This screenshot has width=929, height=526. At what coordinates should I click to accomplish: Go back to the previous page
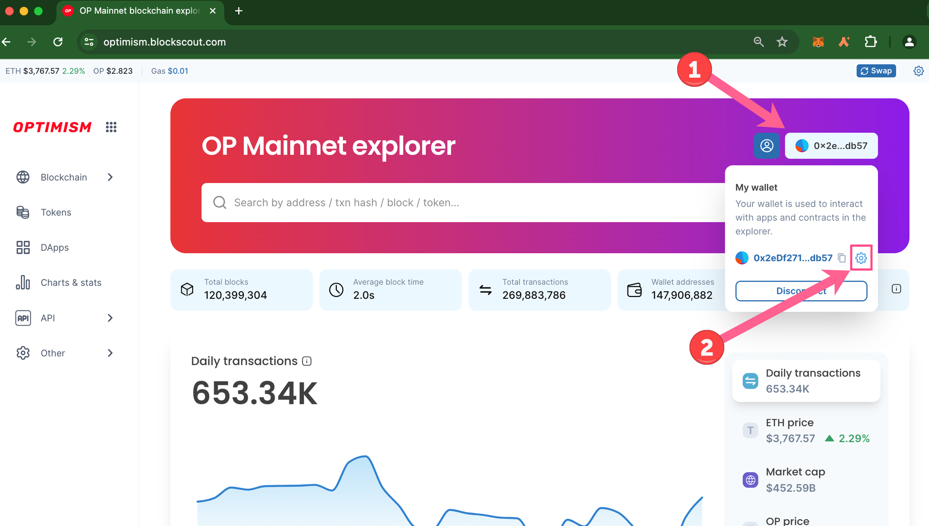(x=7, y=42)
